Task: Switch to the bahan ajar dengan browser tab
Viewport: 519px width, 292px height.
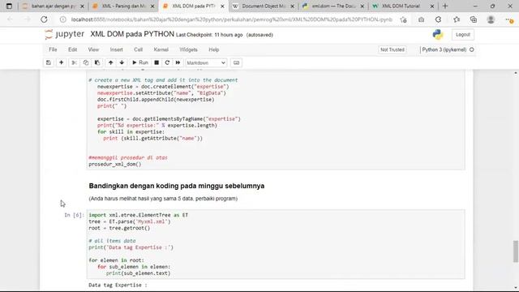Action: 53,6
